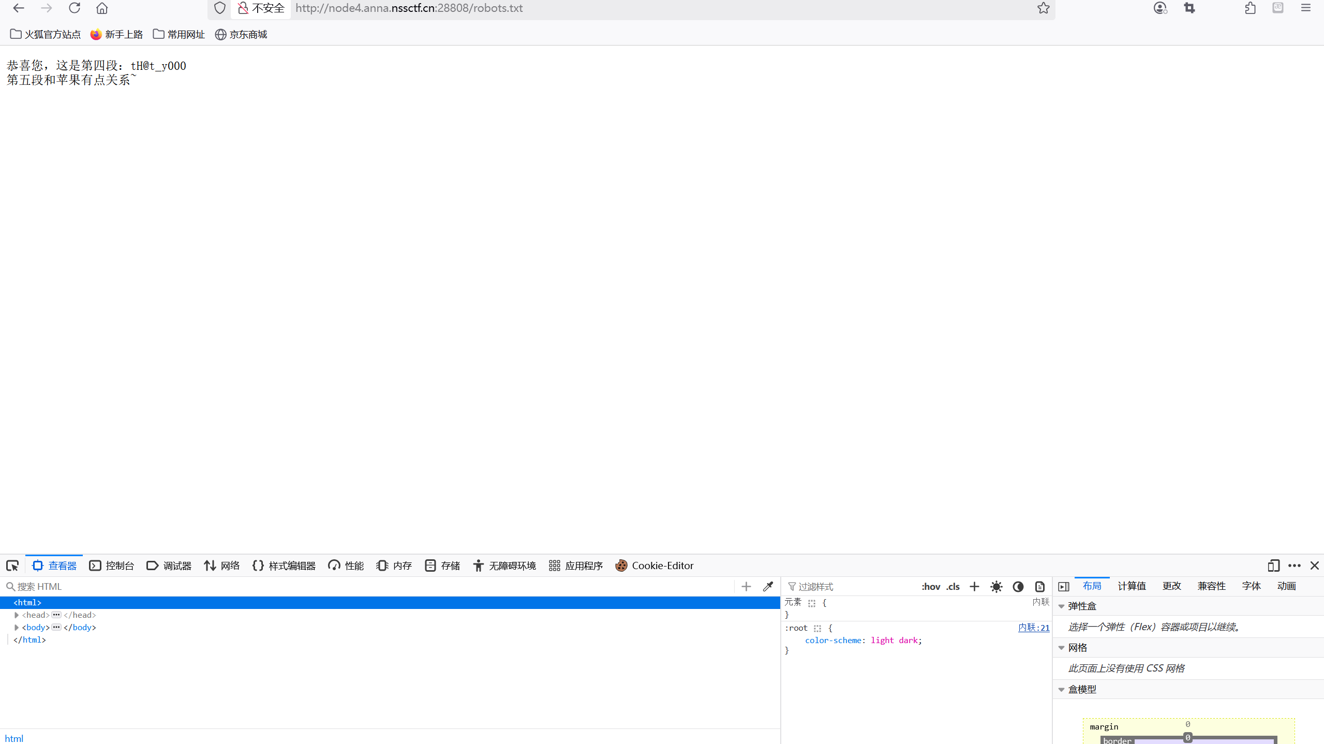
Task: Toggle :hov pseudo-class panel
Action: [x=931, y=586]
